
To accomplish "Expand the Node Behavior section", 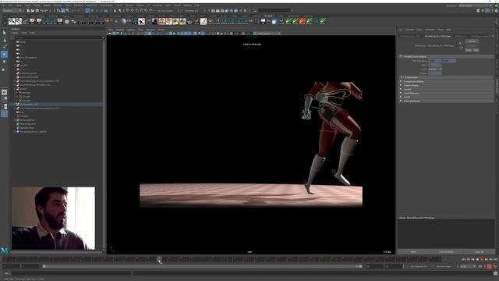I will click(445, 93).
